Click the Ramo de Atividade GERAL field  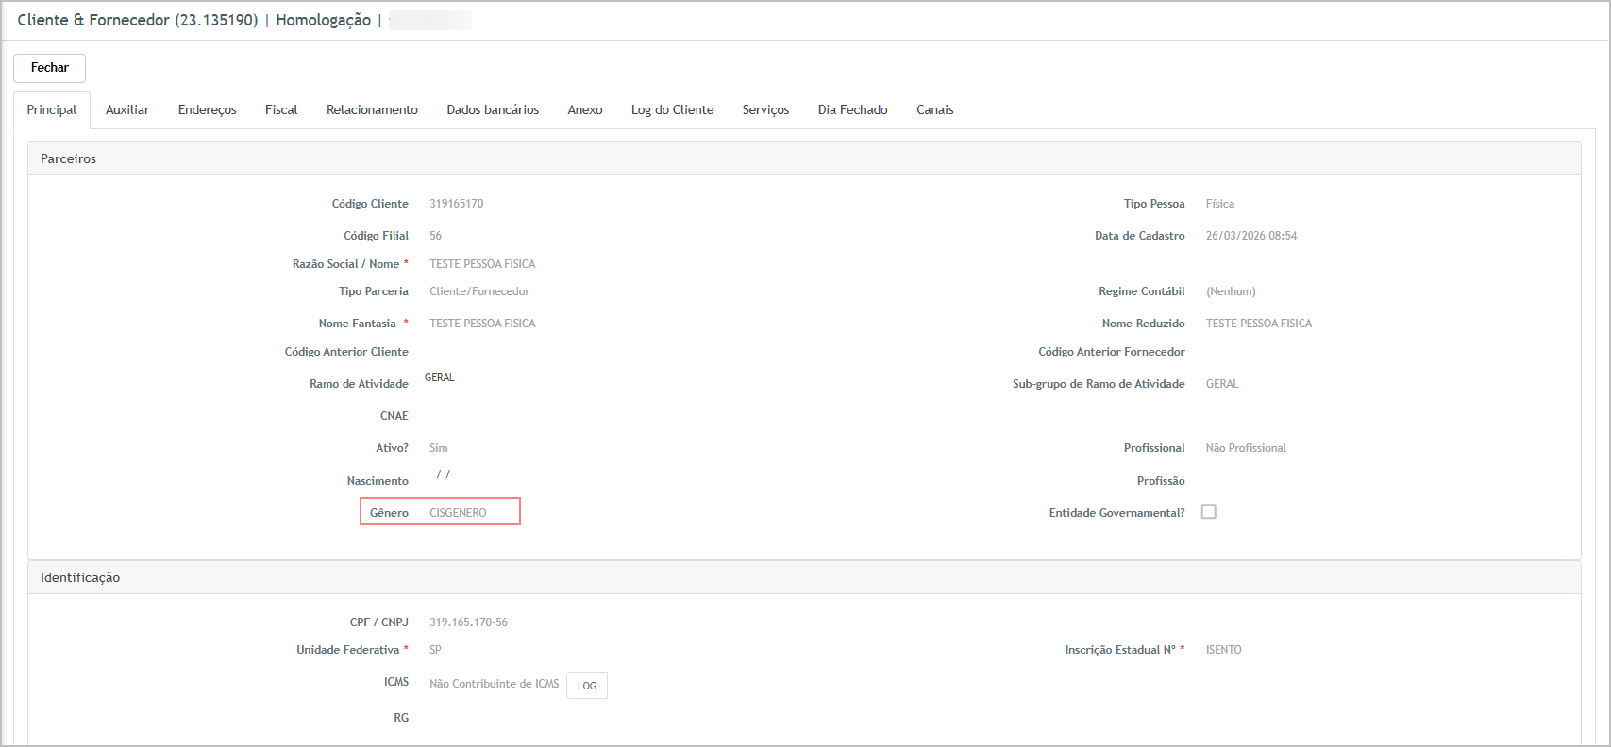440,378
